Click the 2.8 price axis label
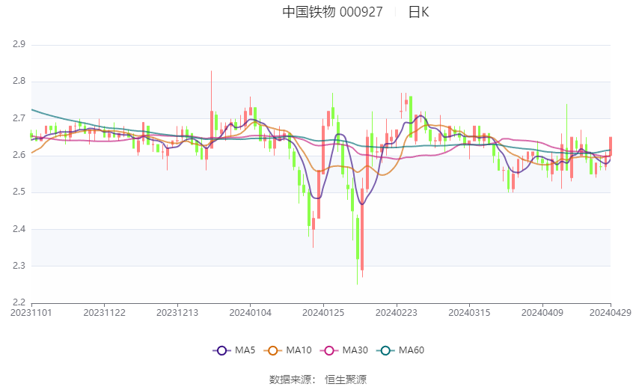The height and width of the screenshot is (387, 636). coord(19,81)
